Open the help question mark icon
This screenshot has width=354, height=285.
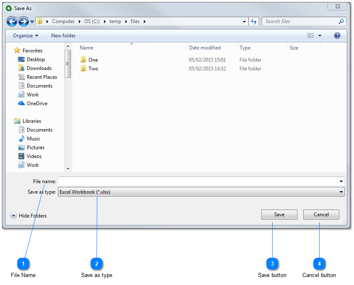[x=337, y=36]
